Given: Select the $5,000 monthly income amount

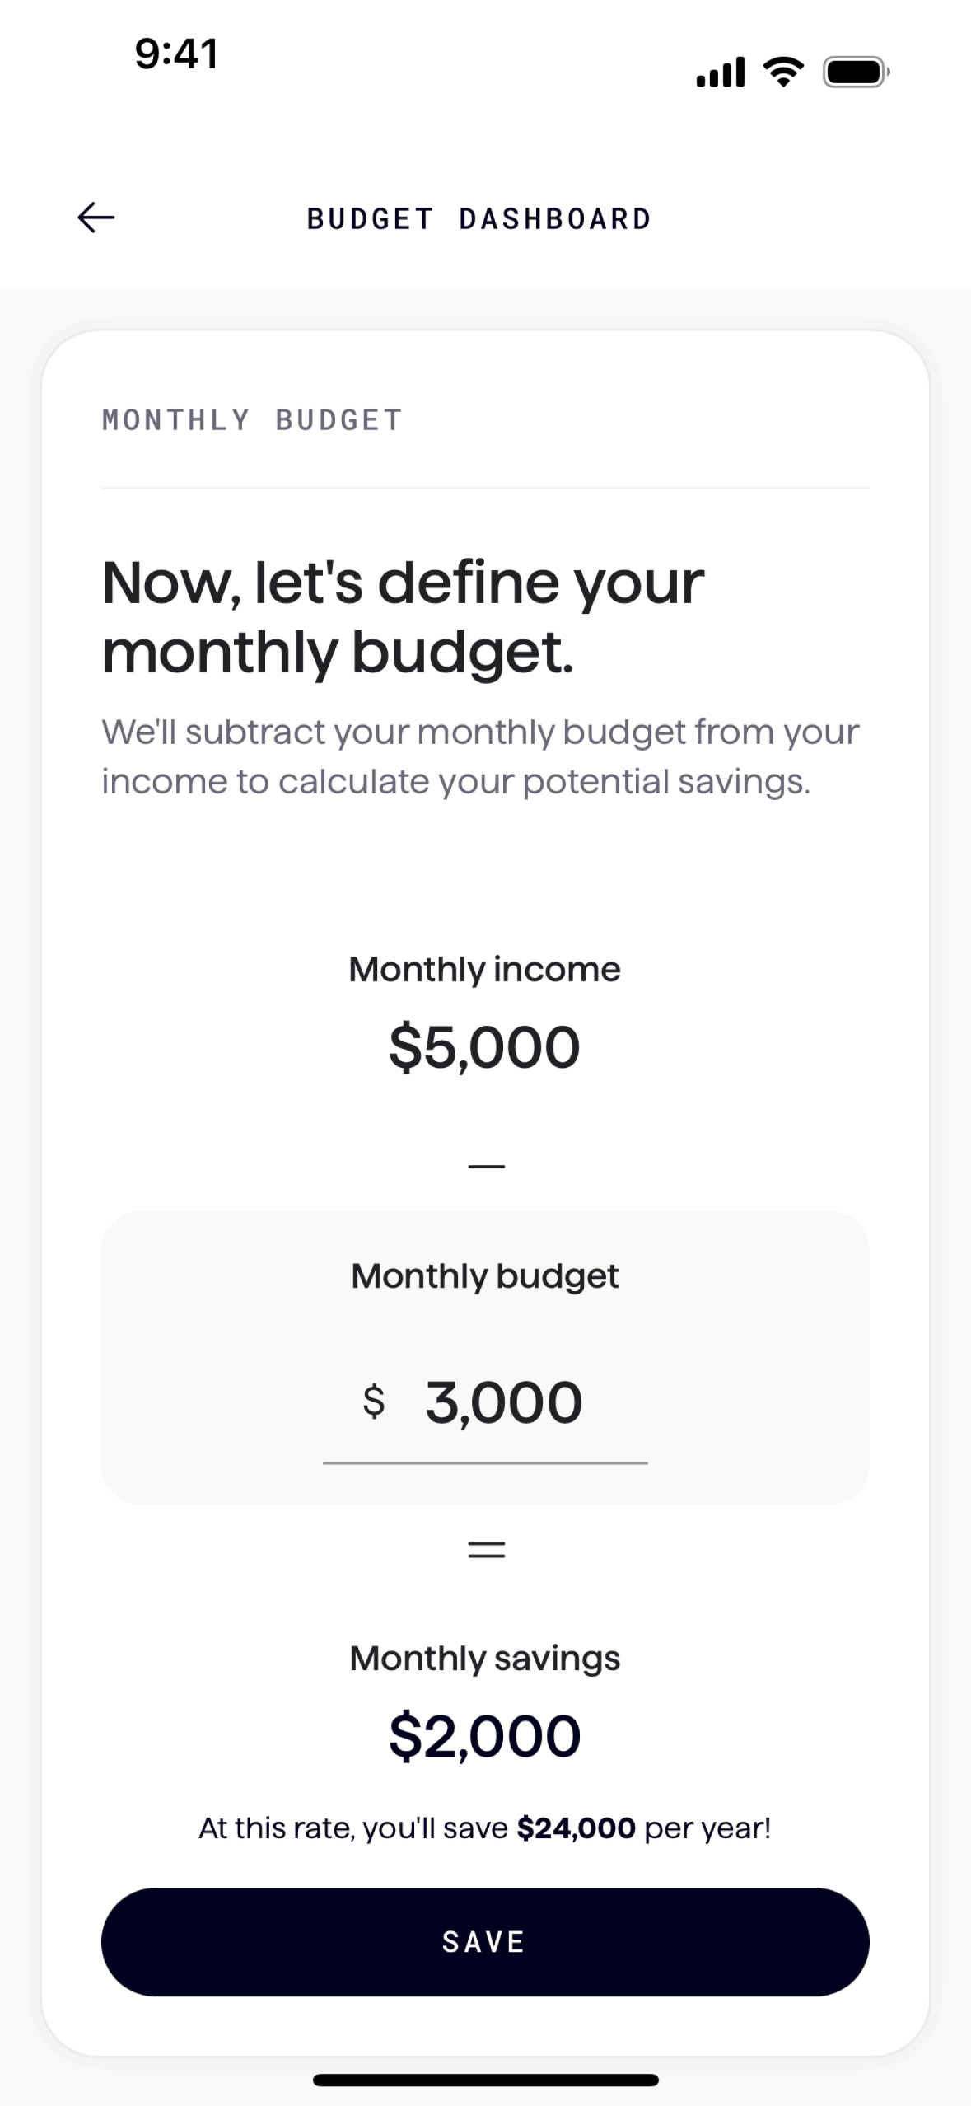Looking at the screenshot, I should click(x=485, y=1047).
